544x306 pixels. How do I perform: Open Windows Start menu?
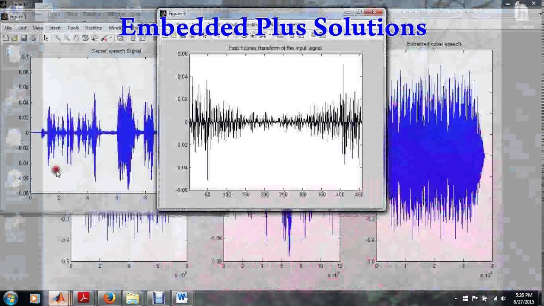pos(10,298)
